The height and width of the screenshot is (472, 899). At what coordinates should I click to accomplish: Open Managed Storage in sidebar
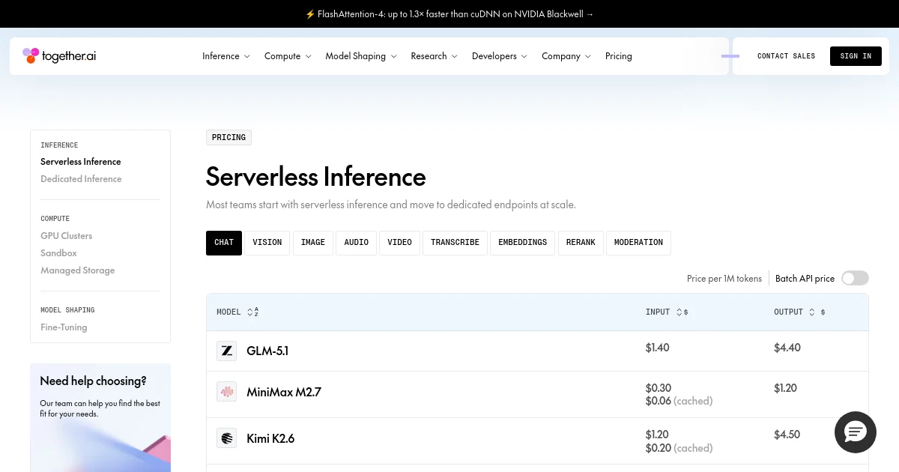[78, 270]
